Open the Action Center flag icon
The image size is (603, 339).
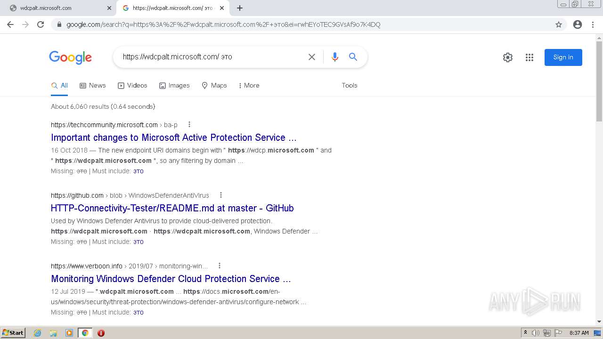pyautogui.click(x=558, y=333)
